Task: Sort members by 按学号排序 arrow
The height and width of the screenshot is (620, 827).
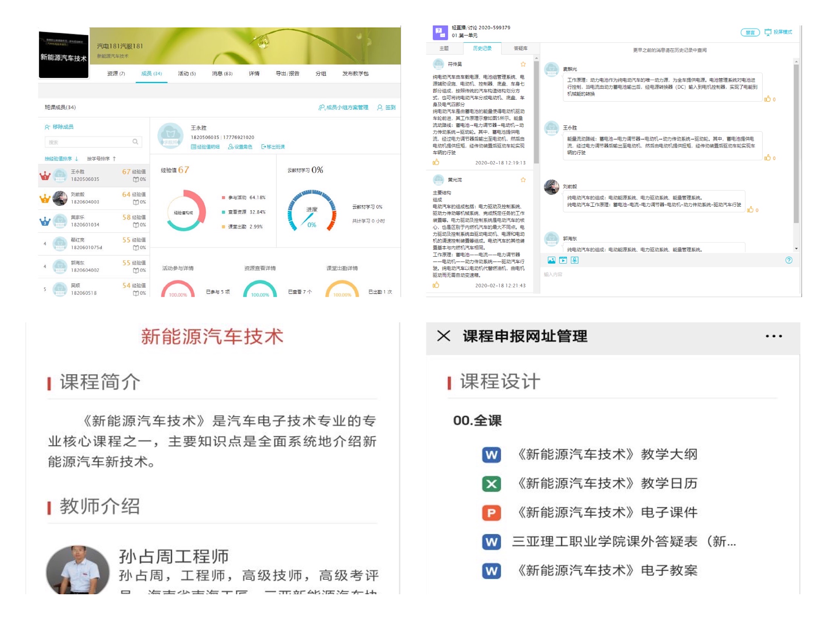Action: pyautogui.click(x=114, y=159)
